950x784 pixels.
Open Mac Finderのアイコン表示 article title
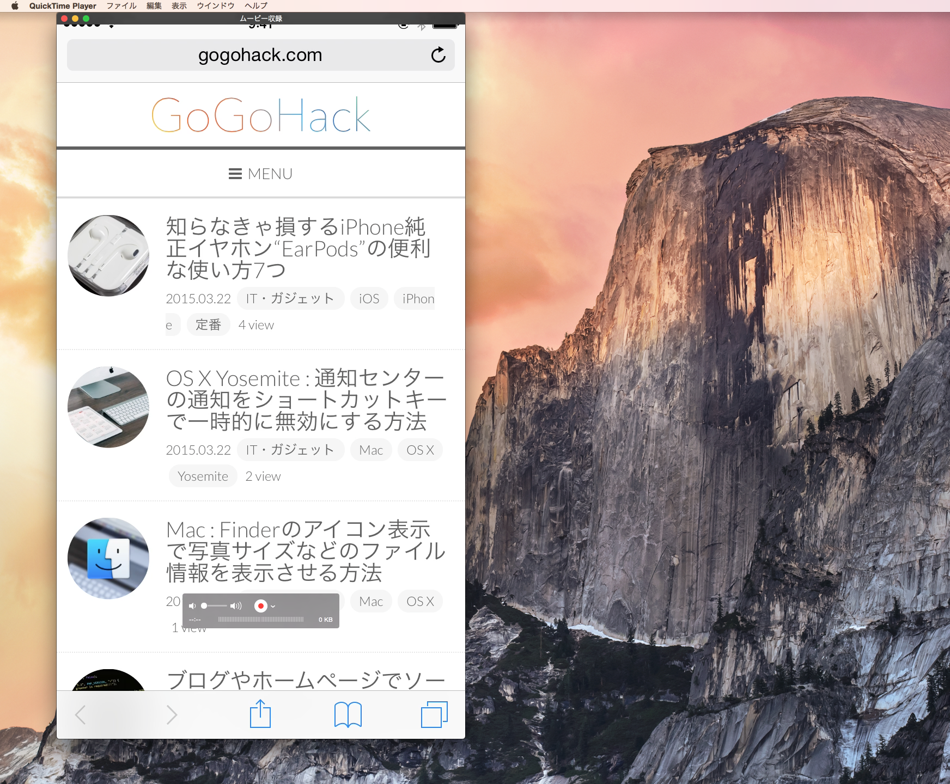click(306, 551)
